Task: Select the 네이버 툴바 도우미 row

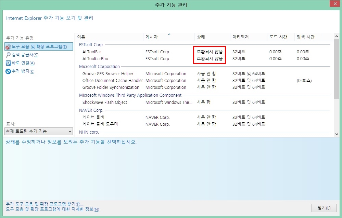Action: tap(204, 124)
